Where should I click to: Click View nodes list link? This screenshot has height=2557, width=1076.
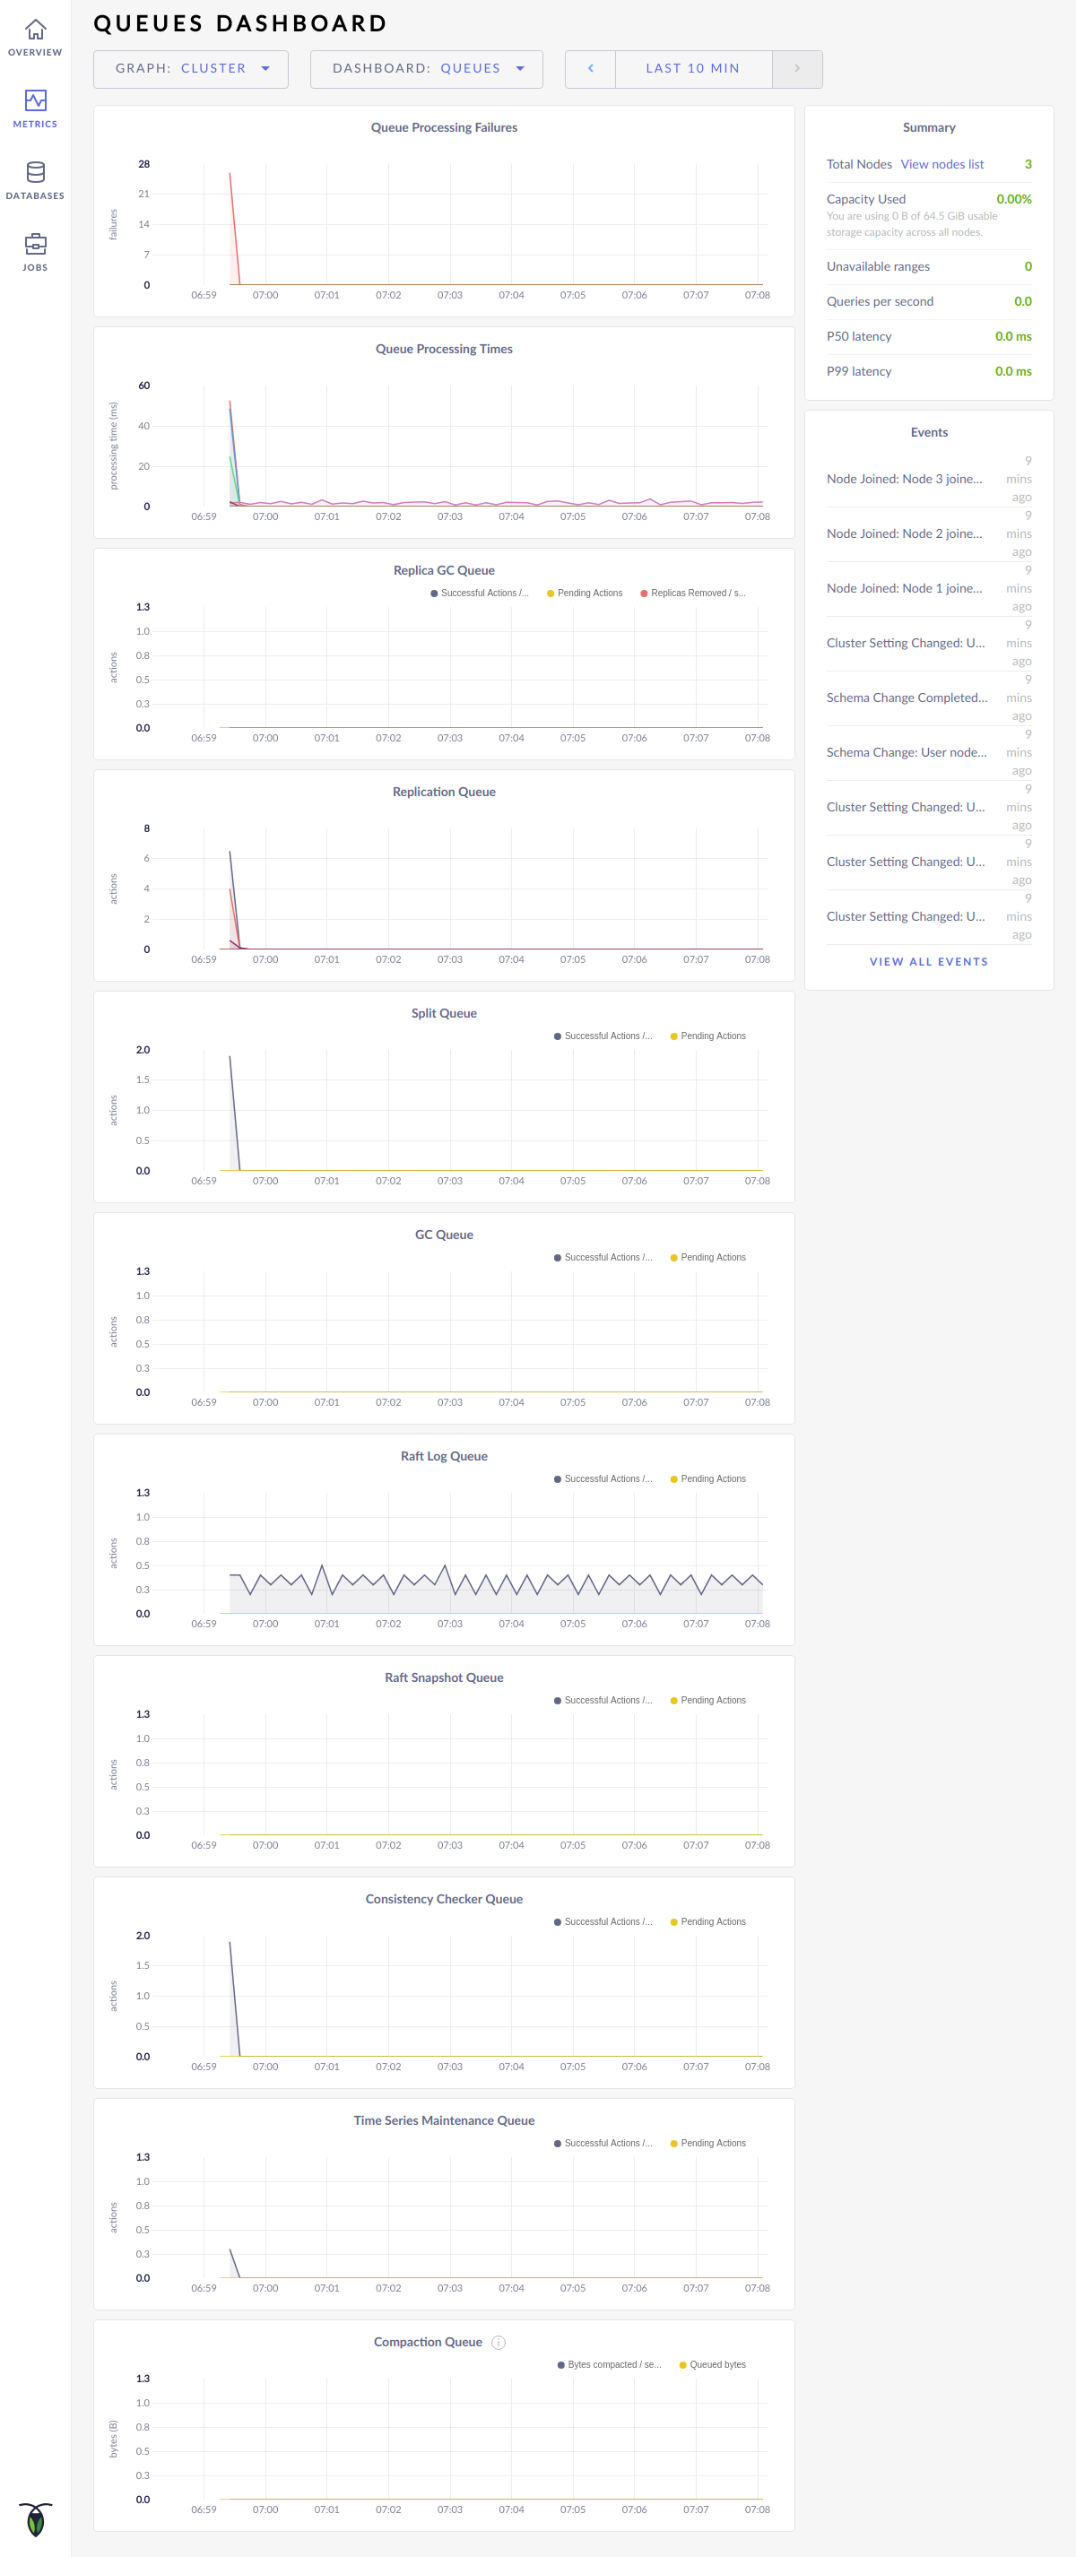(941, 165)
